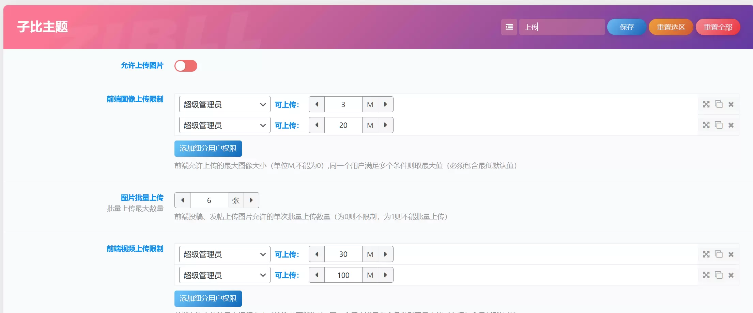Image resolution: width=753 pixels, height=313 pixels.
Task: Click the video size field showing 30
Action: click(343, 254)
